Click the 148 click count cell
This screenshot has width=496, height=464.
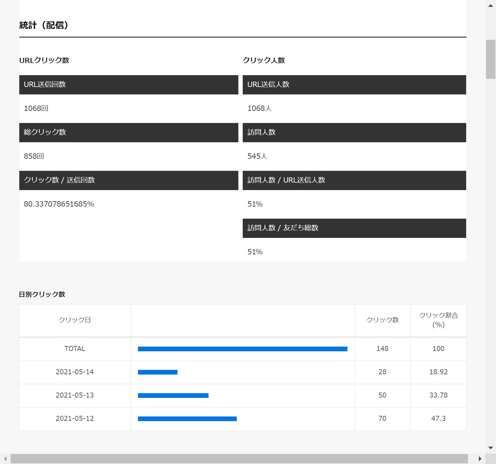tap(382, 349)
